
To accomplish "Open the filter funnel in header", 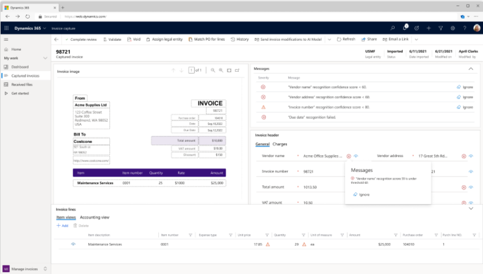I will (441, 28).
